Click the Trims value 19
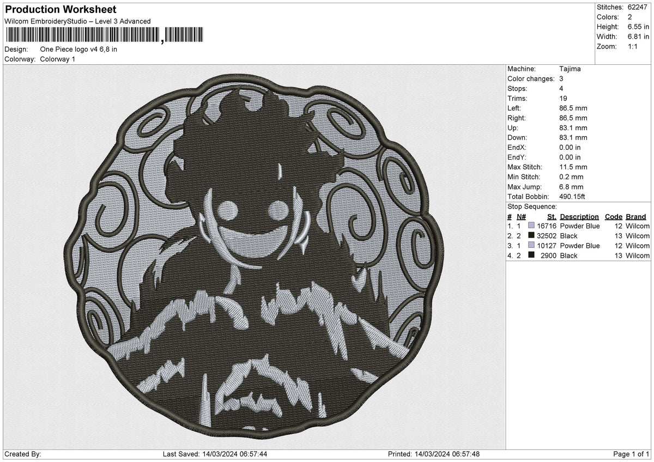The width and height of the screenshot is (654, 462). click(563, 99)
